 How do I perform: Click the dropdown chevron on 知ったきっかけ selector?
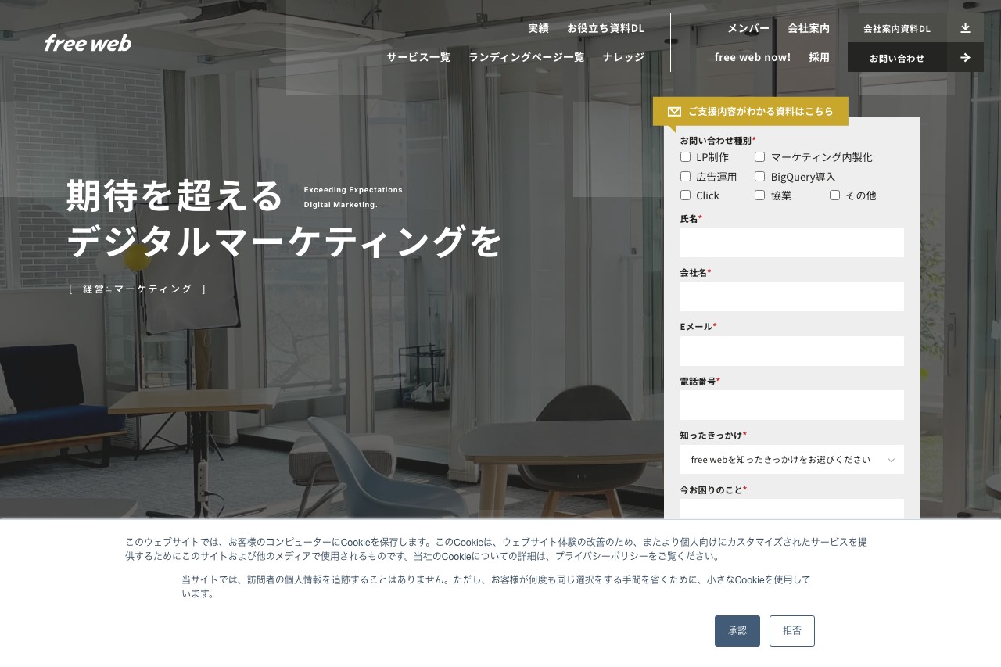pyautogui.click(x=892, y=460)
